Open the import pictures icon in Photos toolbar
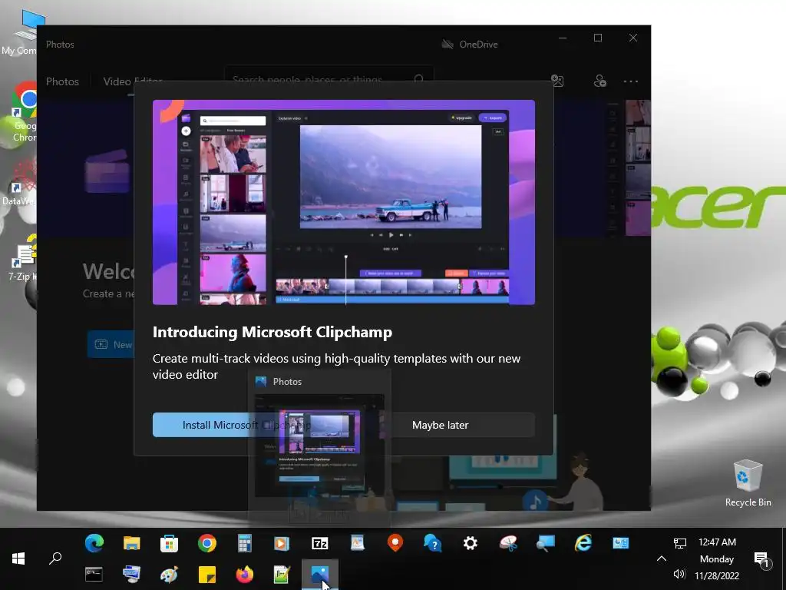Screen dimensions: 786x590 click(x=557, y=81)
